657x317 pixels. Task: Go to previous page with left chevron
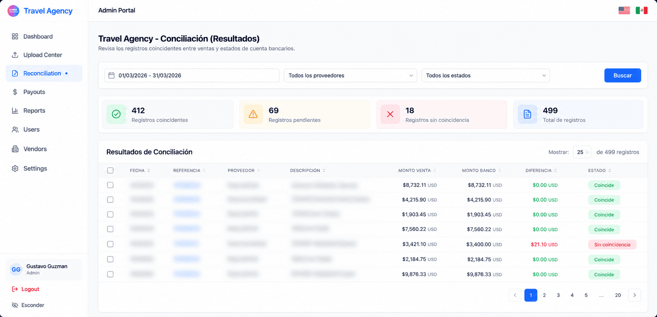point(515,295)
